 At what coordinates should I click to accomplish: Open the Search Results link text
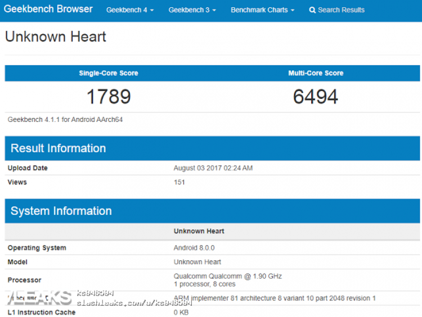point(341,10)
